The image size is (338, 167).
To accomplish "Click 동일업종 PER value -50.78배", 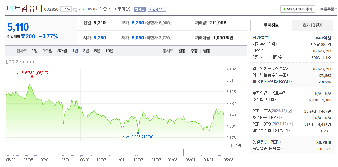I will coord(323,142).
